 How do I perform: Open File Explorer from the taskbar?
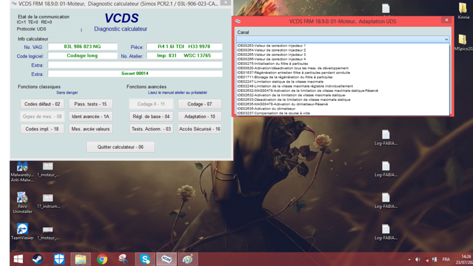(80, 259)
